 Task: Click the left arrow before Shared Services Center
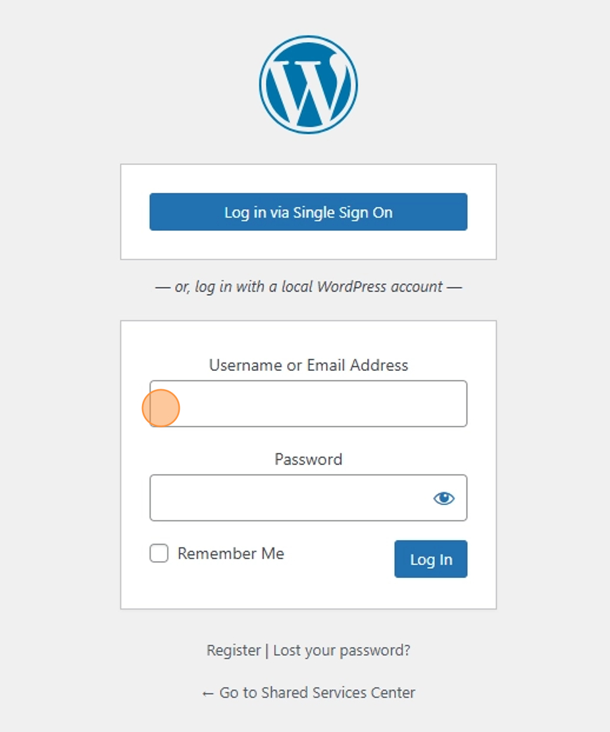tap(207, 694)
